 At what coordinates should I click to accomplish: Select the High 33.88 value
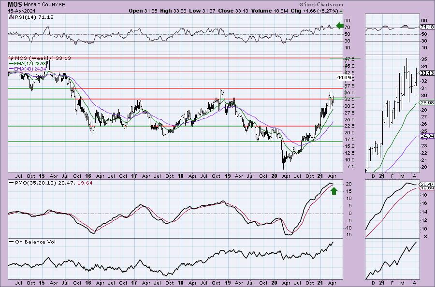tap(173, 11)
